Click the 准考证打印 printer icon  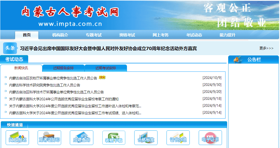pyautogui.click(x=49, y=138)
